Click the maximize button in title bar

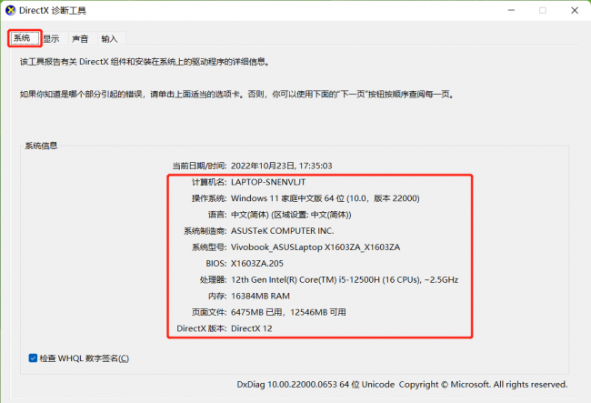pos(543,10)
